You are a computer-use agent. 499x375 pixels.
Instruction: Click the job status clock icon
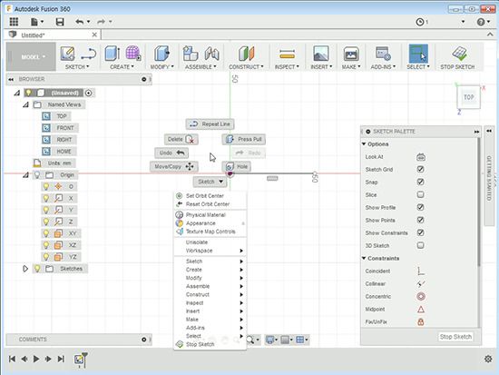(420, 22)
